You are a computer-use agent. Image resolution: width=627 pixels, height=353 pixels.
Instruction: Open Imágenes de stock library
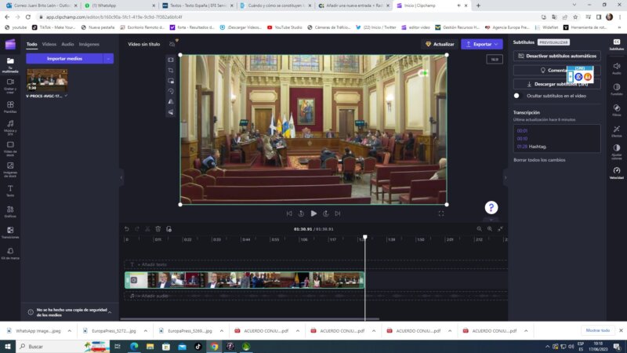click(x=10, y=169)
